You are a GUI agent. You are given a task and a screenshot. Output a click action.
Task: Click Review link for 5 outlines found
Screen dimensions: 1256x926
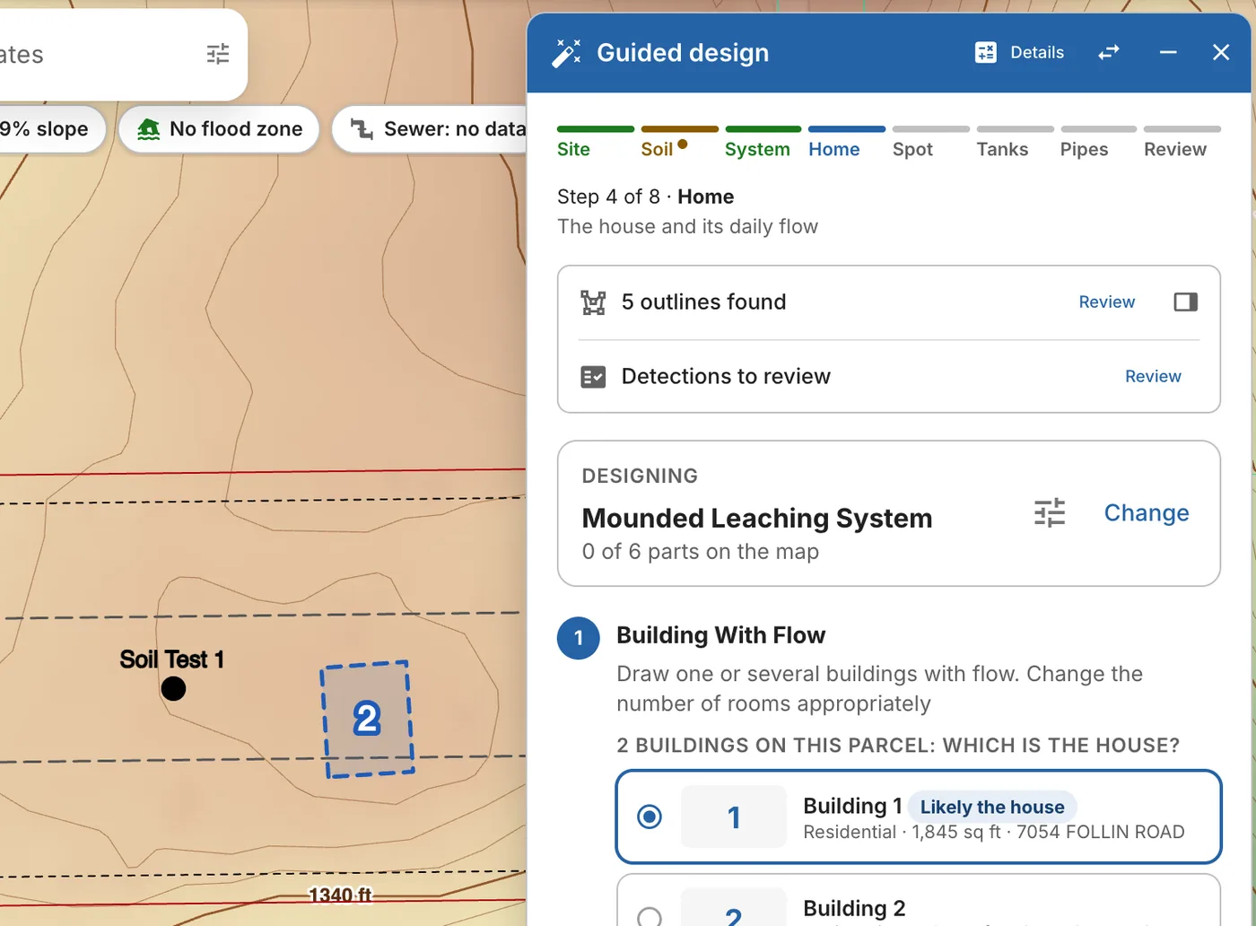tap(1106, 302)
